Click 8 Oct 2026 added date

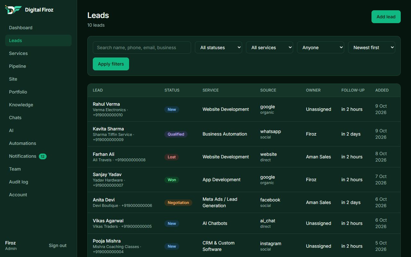click(x=381, y=157)
